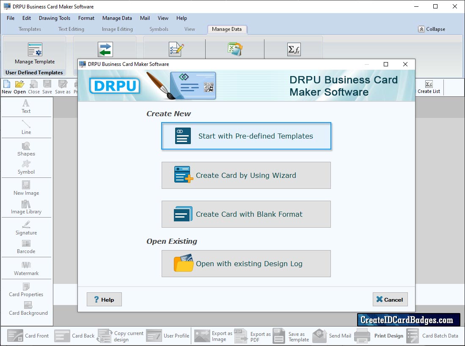The width and height of the screenshot is (465, 346).
Task: Open Card Properties from the sidebar
Action: pyautogui.click(x=26, y=290)
